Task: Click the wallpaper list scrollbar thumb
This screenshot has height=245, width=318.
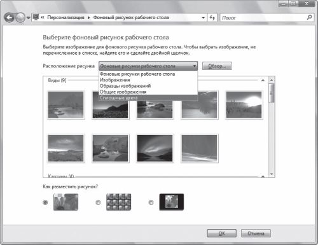Action: (272, 93)
